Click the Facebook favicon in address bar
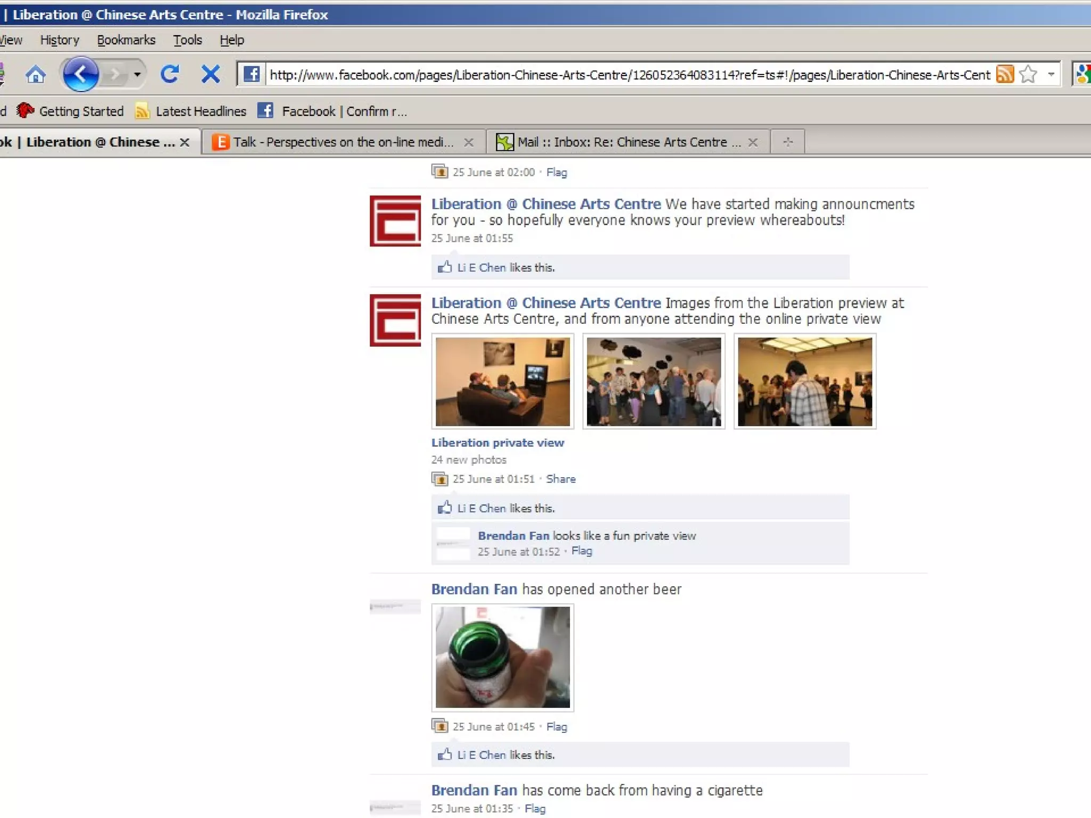This screenshot has width=1091, height=818. click(x=251, y=74)
